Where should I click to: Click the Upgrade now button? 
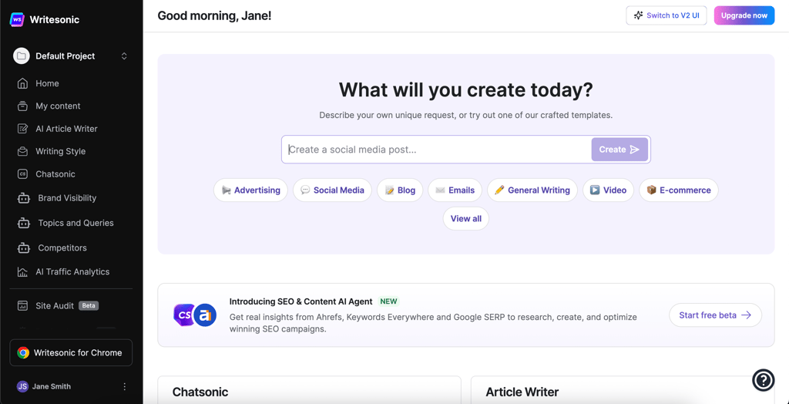(744, 15)
